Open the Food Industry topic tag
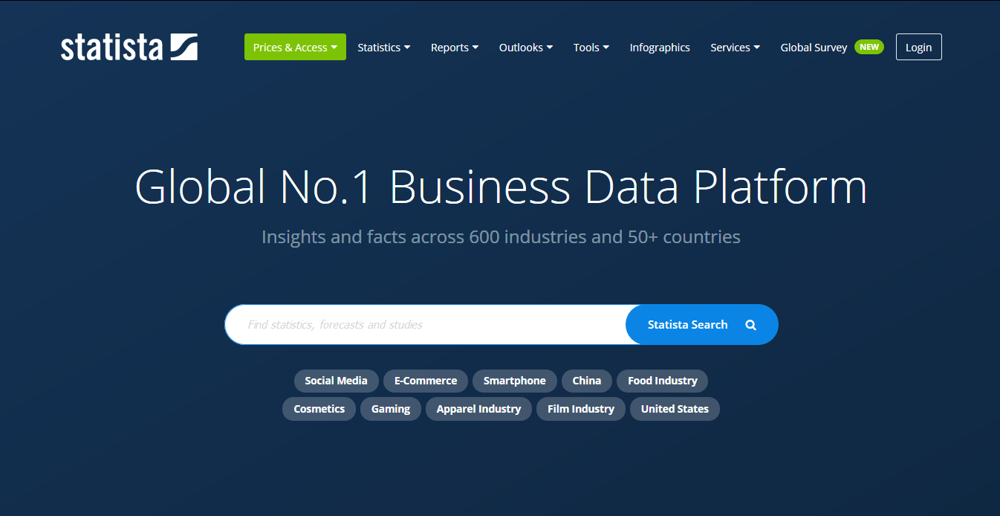Viewport: 1000px width, 516px height. click(662, 381)
